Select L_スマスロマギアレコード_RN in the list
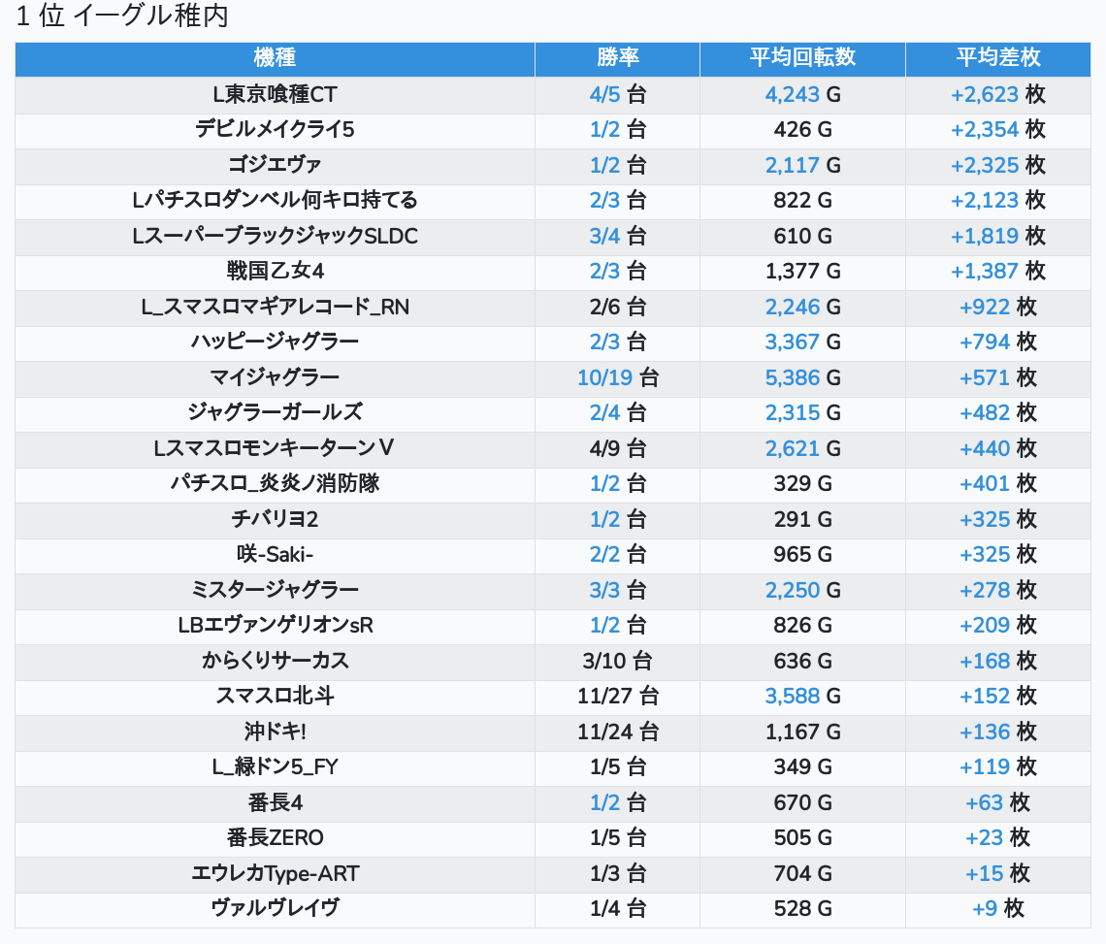The height and width of the screenshot is (944, 1106). pos(275,307)
